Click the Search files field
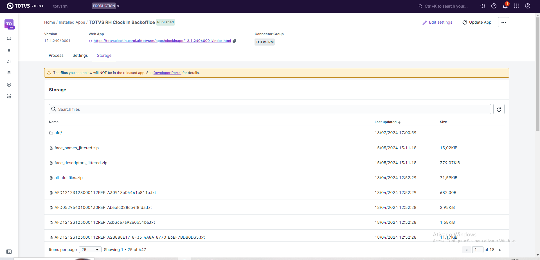 [270, 109]
